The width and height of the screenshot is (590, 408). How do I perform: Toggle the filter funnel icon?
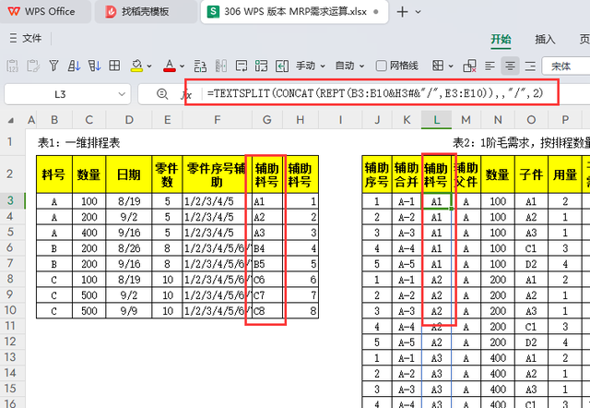coord(53,66)
